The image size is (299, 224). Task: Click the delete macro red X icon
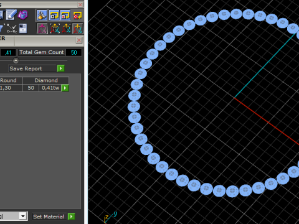[77, 16]
